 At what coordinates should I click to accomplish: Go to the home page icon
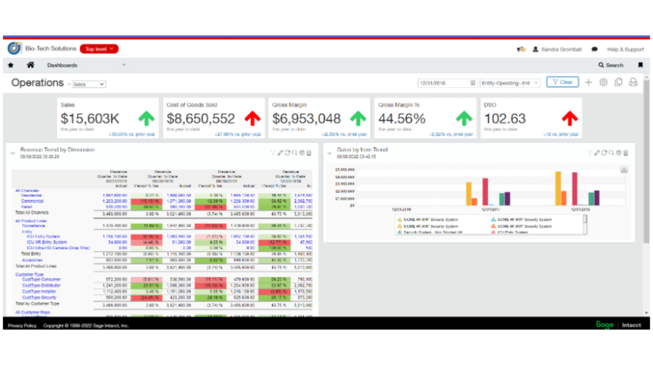coord(30,65)
